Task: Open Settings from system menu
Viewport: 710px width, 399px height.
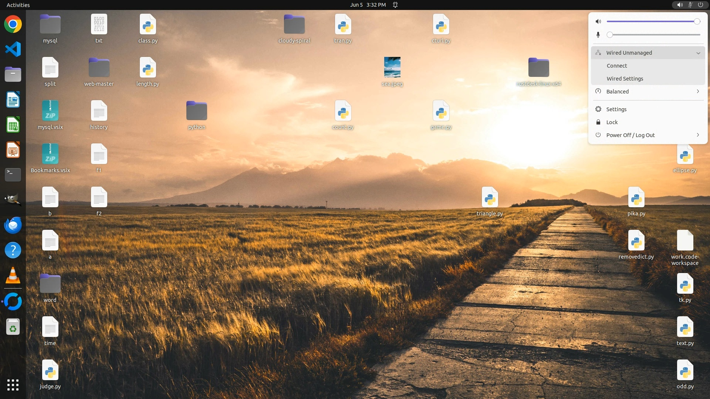Action: (616, 109)
